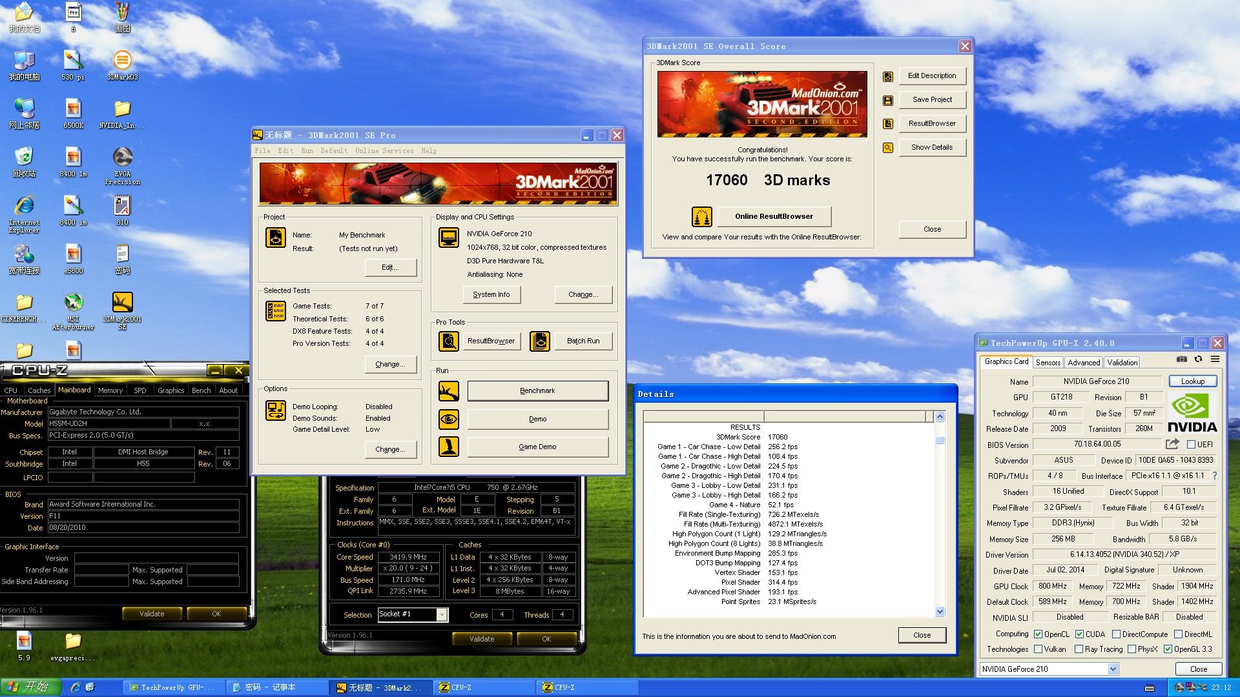1240x697 pixels.
Task: Click the System Info button
Action: pos(491,295)
